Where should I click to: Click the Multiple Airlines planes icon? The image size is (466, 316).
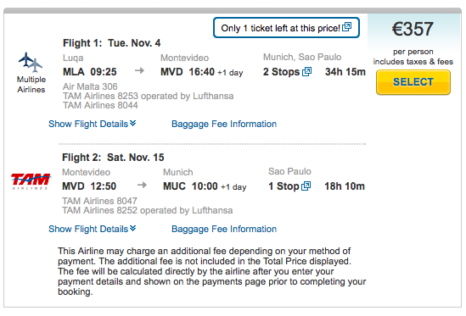pos(31,62)
